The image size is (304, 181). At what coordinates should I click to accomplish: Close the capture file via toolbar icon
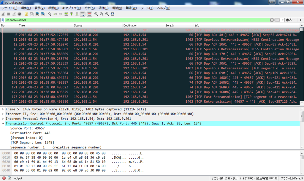(37, 14)
